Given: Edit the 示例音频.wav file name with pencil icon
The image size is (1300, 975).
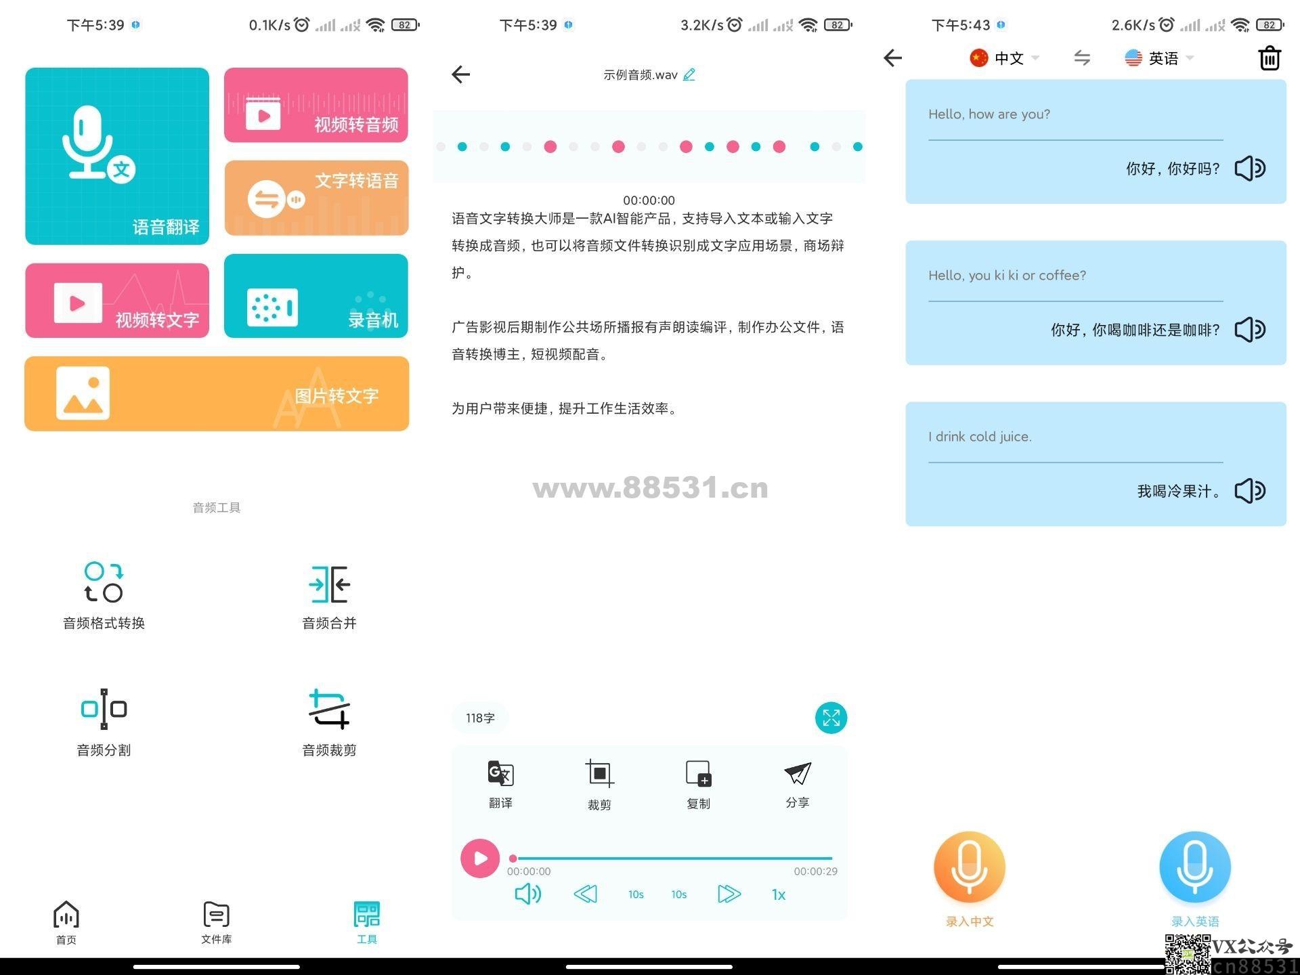Looking at the screenshot, I should pos(689,74).
